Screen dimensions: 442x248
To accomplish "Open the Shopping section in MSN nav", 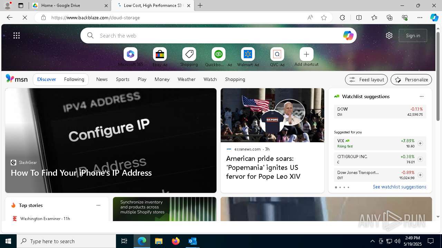I will [235, 79].
